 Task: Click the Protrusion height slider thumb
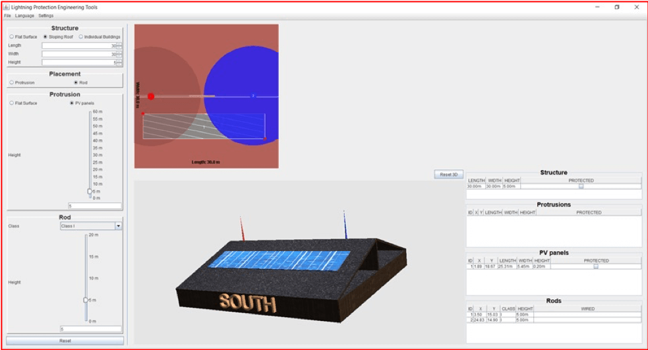(90, 191)
